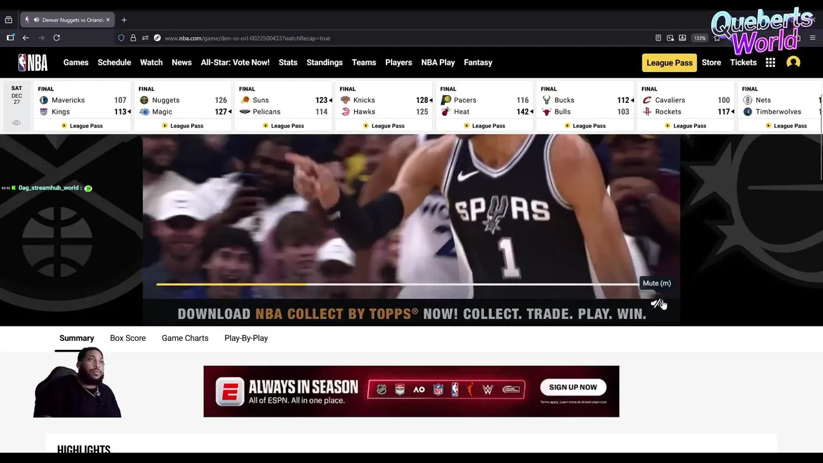Viewport: 823px width, 463px height.
Task: Open the Games menu
Action: click(x=76, y=62)
